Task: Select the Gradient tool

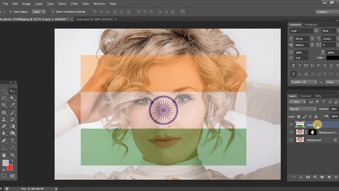Action: click(12, 126)
